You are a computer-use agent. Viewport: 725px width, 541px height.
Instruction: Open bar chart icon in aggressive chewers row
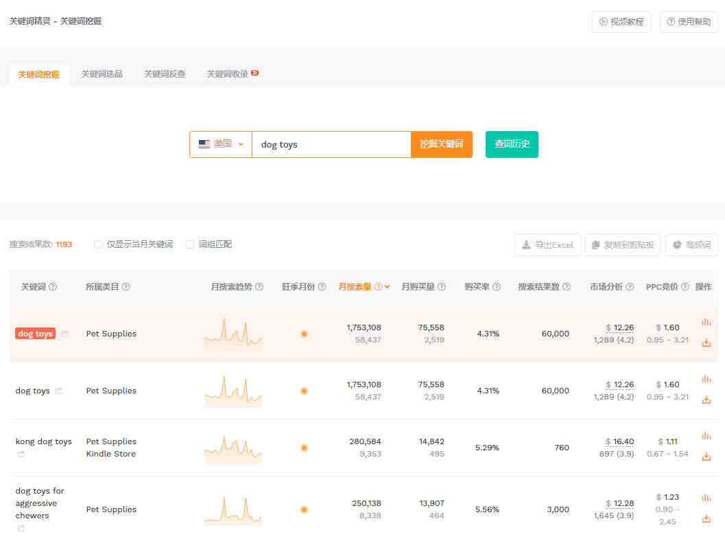point(706,498)
